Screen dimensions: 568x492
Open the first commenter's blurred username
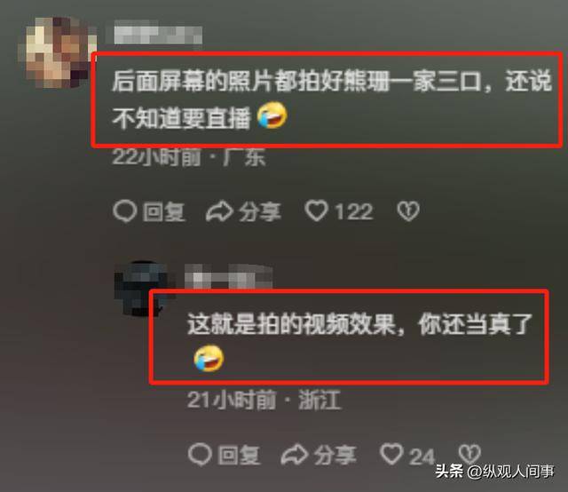(x=158, y=33)
